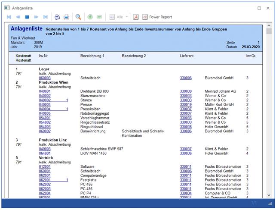Image resolution: width=276 pixels, height=210 pixels.
Task: Go to the first report page
Action: pos(9,17)
